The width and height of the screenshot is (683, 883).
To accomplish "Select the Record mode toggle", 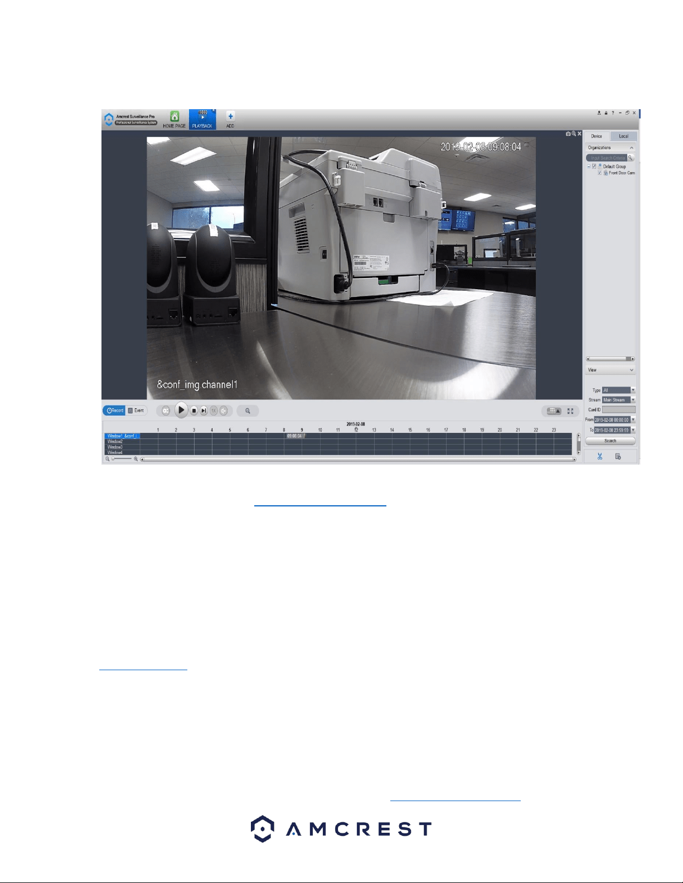I will 114,411.
